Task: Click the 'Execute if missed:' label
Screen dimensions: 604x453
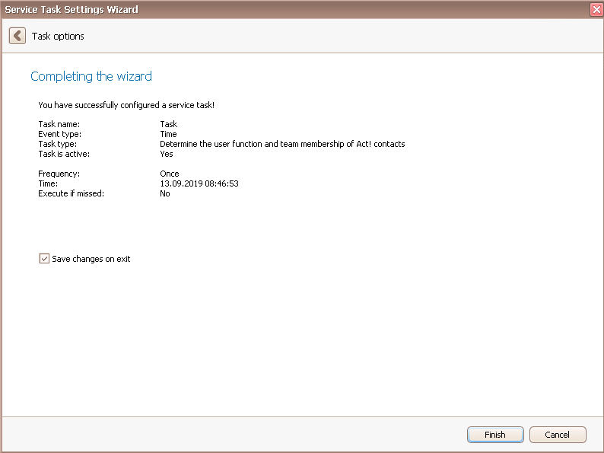Action: coord(72,193)
